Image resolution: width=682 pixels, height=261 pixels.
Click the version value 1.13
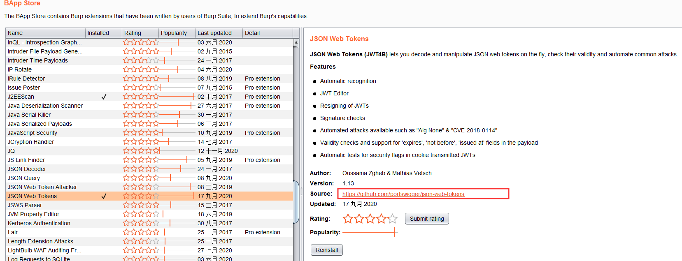coord(348,183)
